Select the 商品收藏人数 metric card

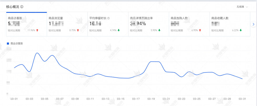click(229, 24)
